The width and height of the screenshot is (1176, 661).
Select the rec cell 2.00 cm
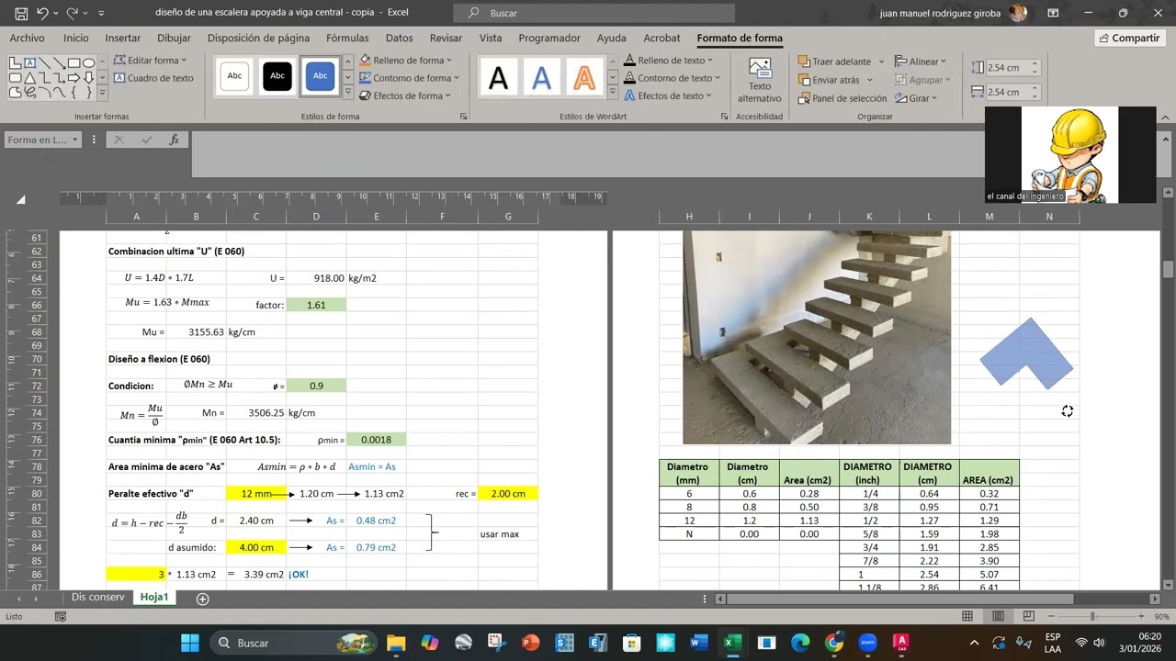(x=508, y=493)
